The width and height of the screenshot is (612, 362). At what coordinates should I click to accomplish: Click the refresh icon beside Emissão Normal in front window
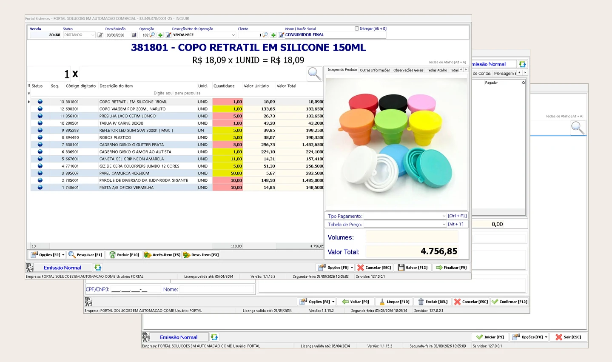coord(98,268)
